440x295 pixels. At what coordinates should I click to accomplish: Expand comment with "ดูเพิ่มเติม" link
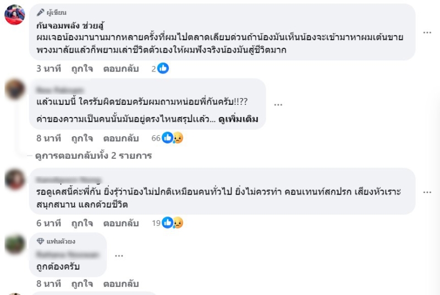(238, 119)
